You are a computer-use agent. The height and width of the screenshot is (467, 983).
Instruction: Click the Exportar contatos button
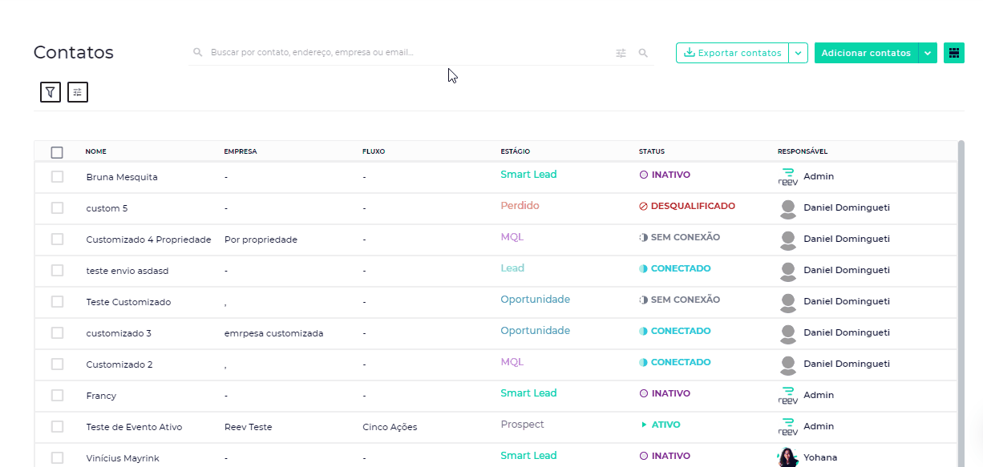point(732,53)
